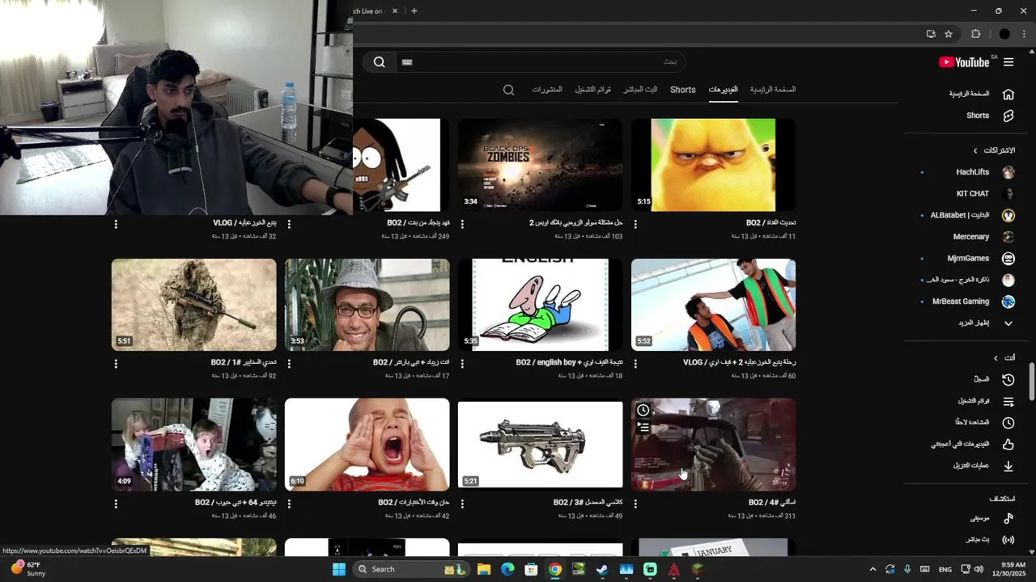Open the Chrome extensions puzzle icon
The width and height of the screenshot is (1036, 582).
pyautogui.click(x=975, y=34)
